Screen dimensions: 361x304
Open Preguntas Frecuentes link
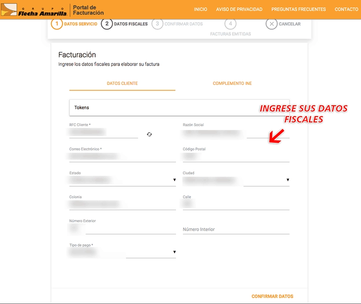click(x=298, y=9)
